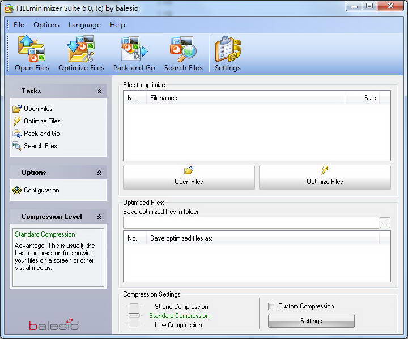Click the balesio logo
The width and height of the screenshot is (408, 339).
(x=54, y=325)
